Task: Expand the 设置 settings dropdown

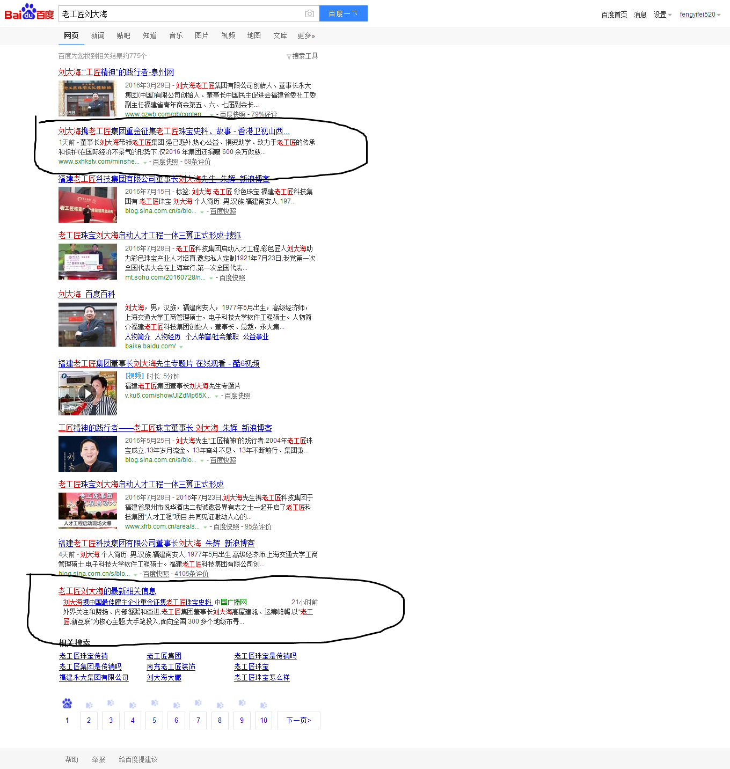Action: coord(662,14)
